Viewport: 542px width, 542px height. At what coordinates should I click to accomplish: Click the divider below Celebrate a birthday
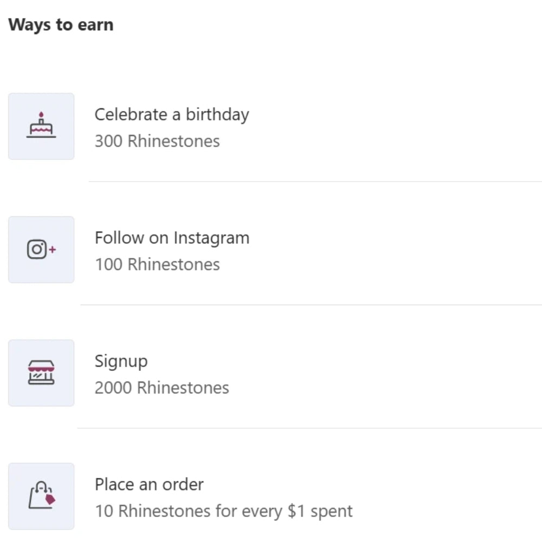click(x=314, y=182)
